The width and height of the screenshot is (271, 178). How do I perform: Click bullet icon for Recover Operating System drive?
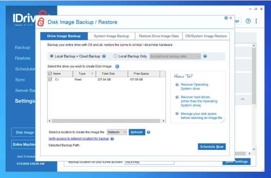[x=177, y=85]
